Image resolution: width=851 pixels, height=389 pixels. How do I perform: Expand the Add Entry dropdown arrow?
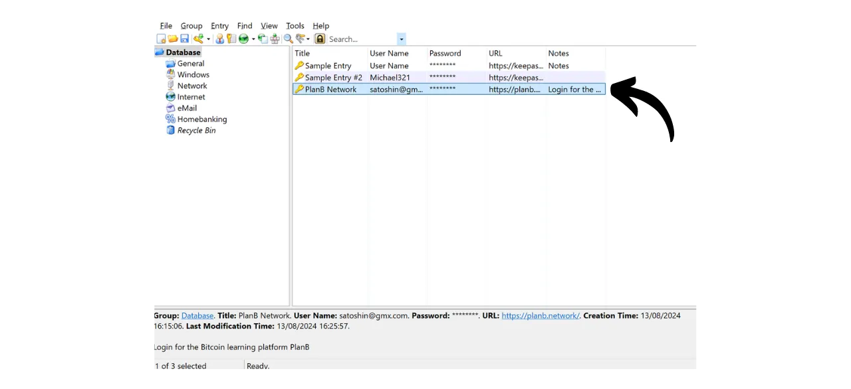[208, 39]
